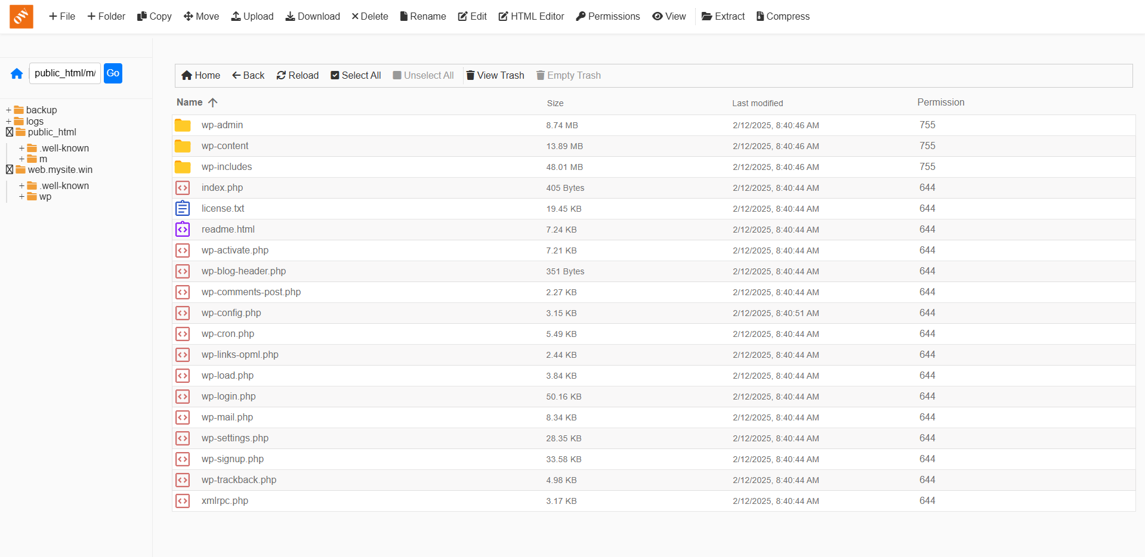Click the blue home icon in sidebar
The height and width of the screenshot is (557, 1145).
17,73
